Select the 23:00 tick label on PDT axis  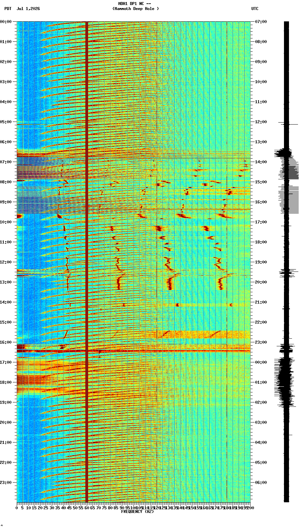tap(6, 483)
